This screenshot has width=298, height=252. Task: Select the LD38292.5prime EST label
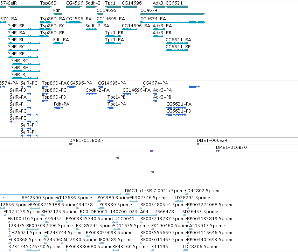(192, 197)
